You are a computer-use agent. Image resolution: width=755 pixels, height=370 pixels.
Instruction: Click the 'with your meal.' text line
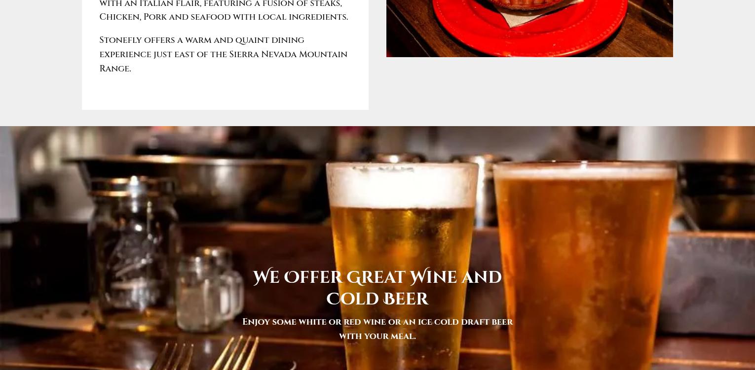(x=377, y=336)
